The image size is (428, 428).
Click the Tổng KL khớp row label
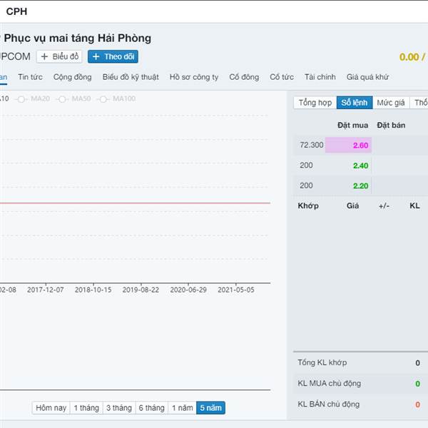click(322, 362)
